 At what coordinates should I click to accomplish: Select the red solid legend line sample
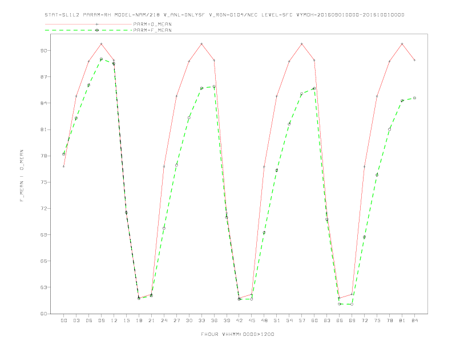(x=88, y=24)
